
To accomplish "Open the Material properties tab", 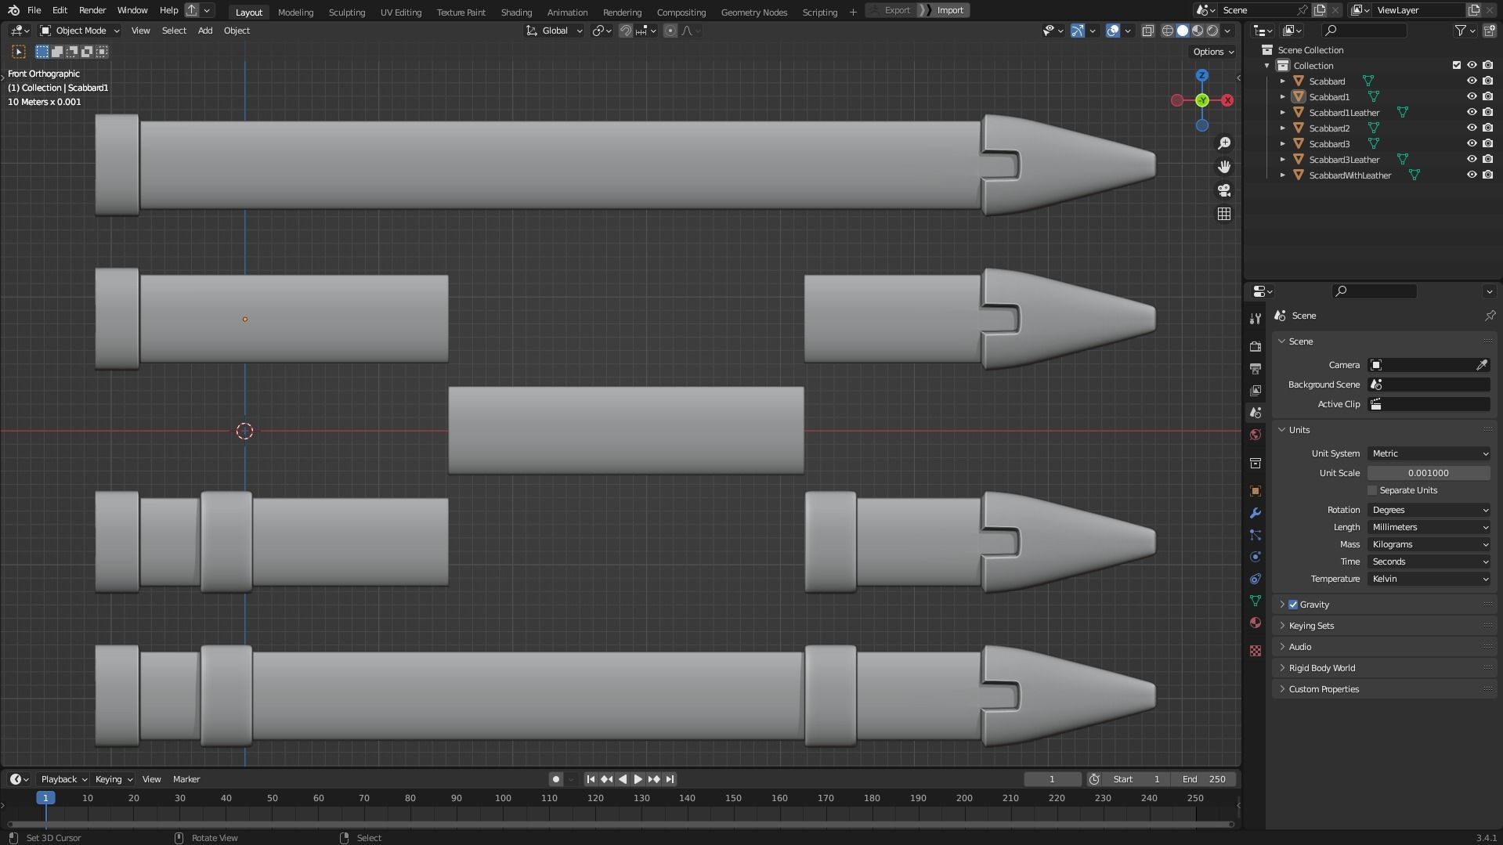I will [1256, 623].
